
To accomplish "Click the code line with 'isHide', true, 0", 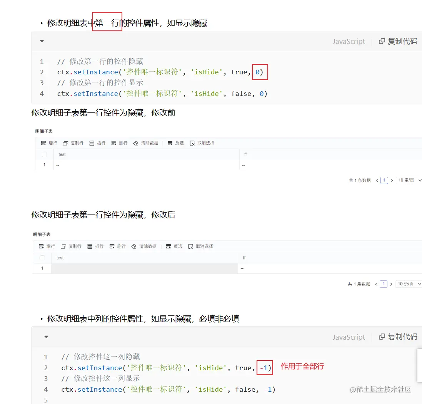I will (x=160, y=72).
